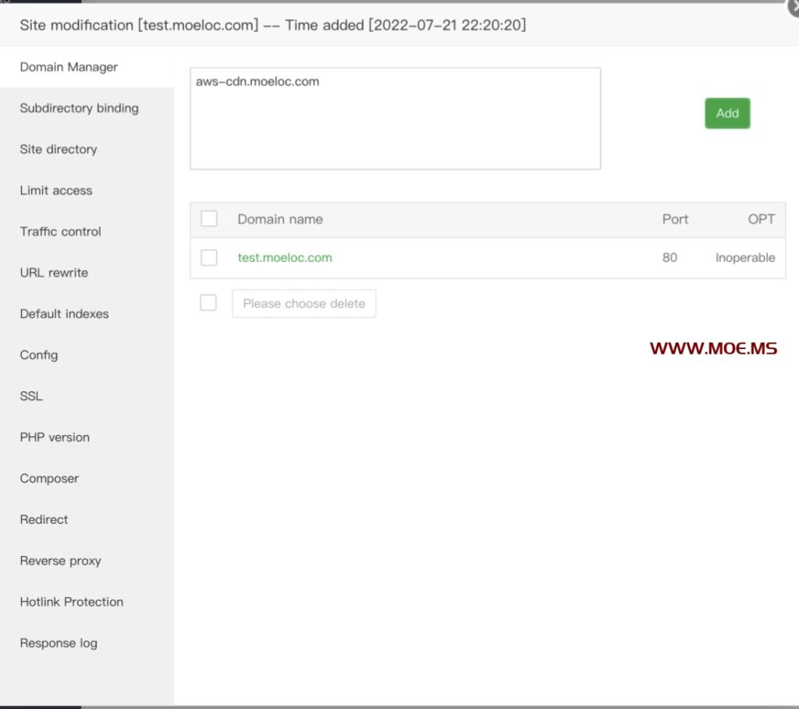The width and height of the screenshot is (799, 709).
Task: Select Hotlink Protection in sidebar
Action: [x=72, y=602]
